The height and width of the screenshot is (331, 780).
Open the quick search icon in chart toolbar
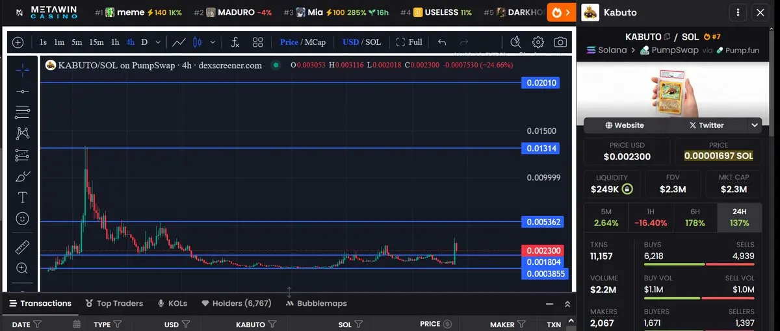(516, 42)
